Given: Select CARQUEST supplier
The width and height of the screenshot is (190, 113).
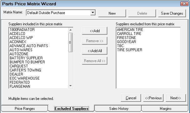Looking at the screenshot, I should point(39,66).
